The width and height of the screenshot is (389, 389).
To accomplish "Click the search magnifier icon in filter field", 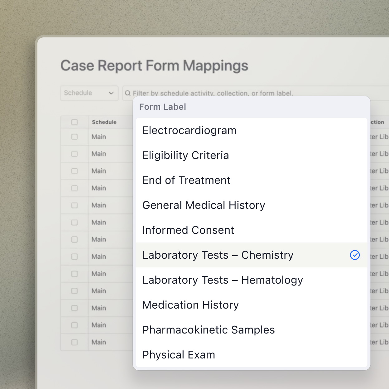I will point(128,93).
